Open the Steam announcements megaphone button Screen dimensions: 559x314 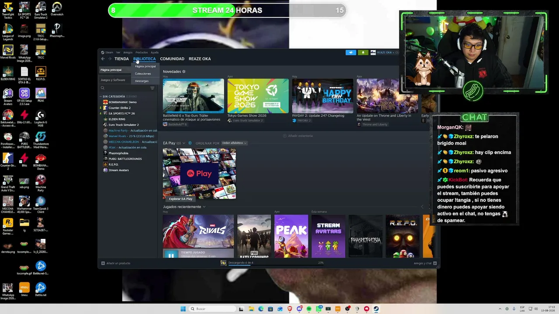coord(351,53)
